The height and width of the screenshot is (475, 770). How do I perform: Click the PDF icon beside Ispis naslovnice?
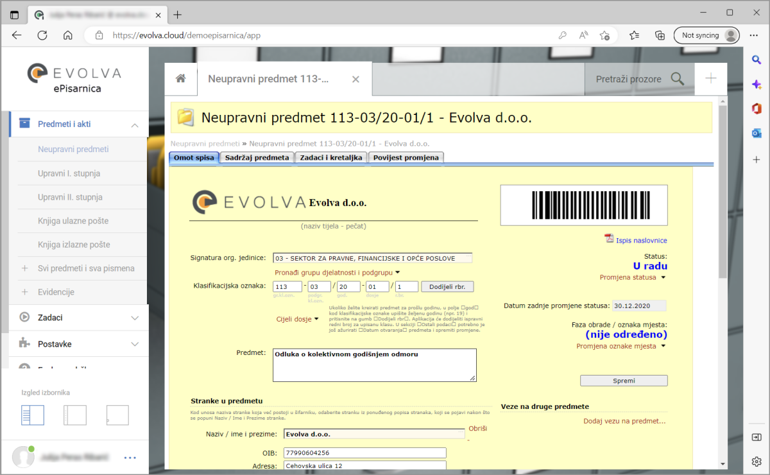pyautogui.click(x=609, y=239)
